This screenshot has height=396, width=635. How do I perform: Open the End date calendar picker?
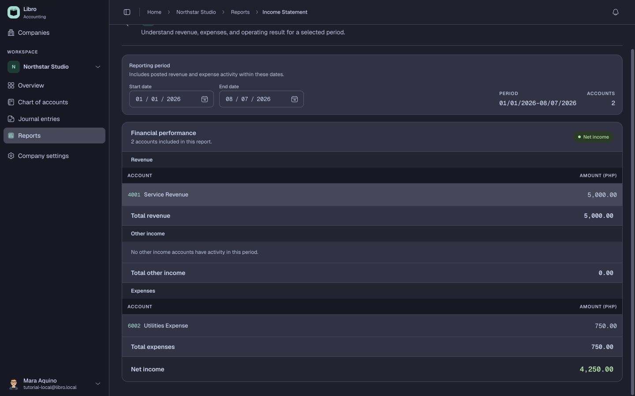click(295, 99)
